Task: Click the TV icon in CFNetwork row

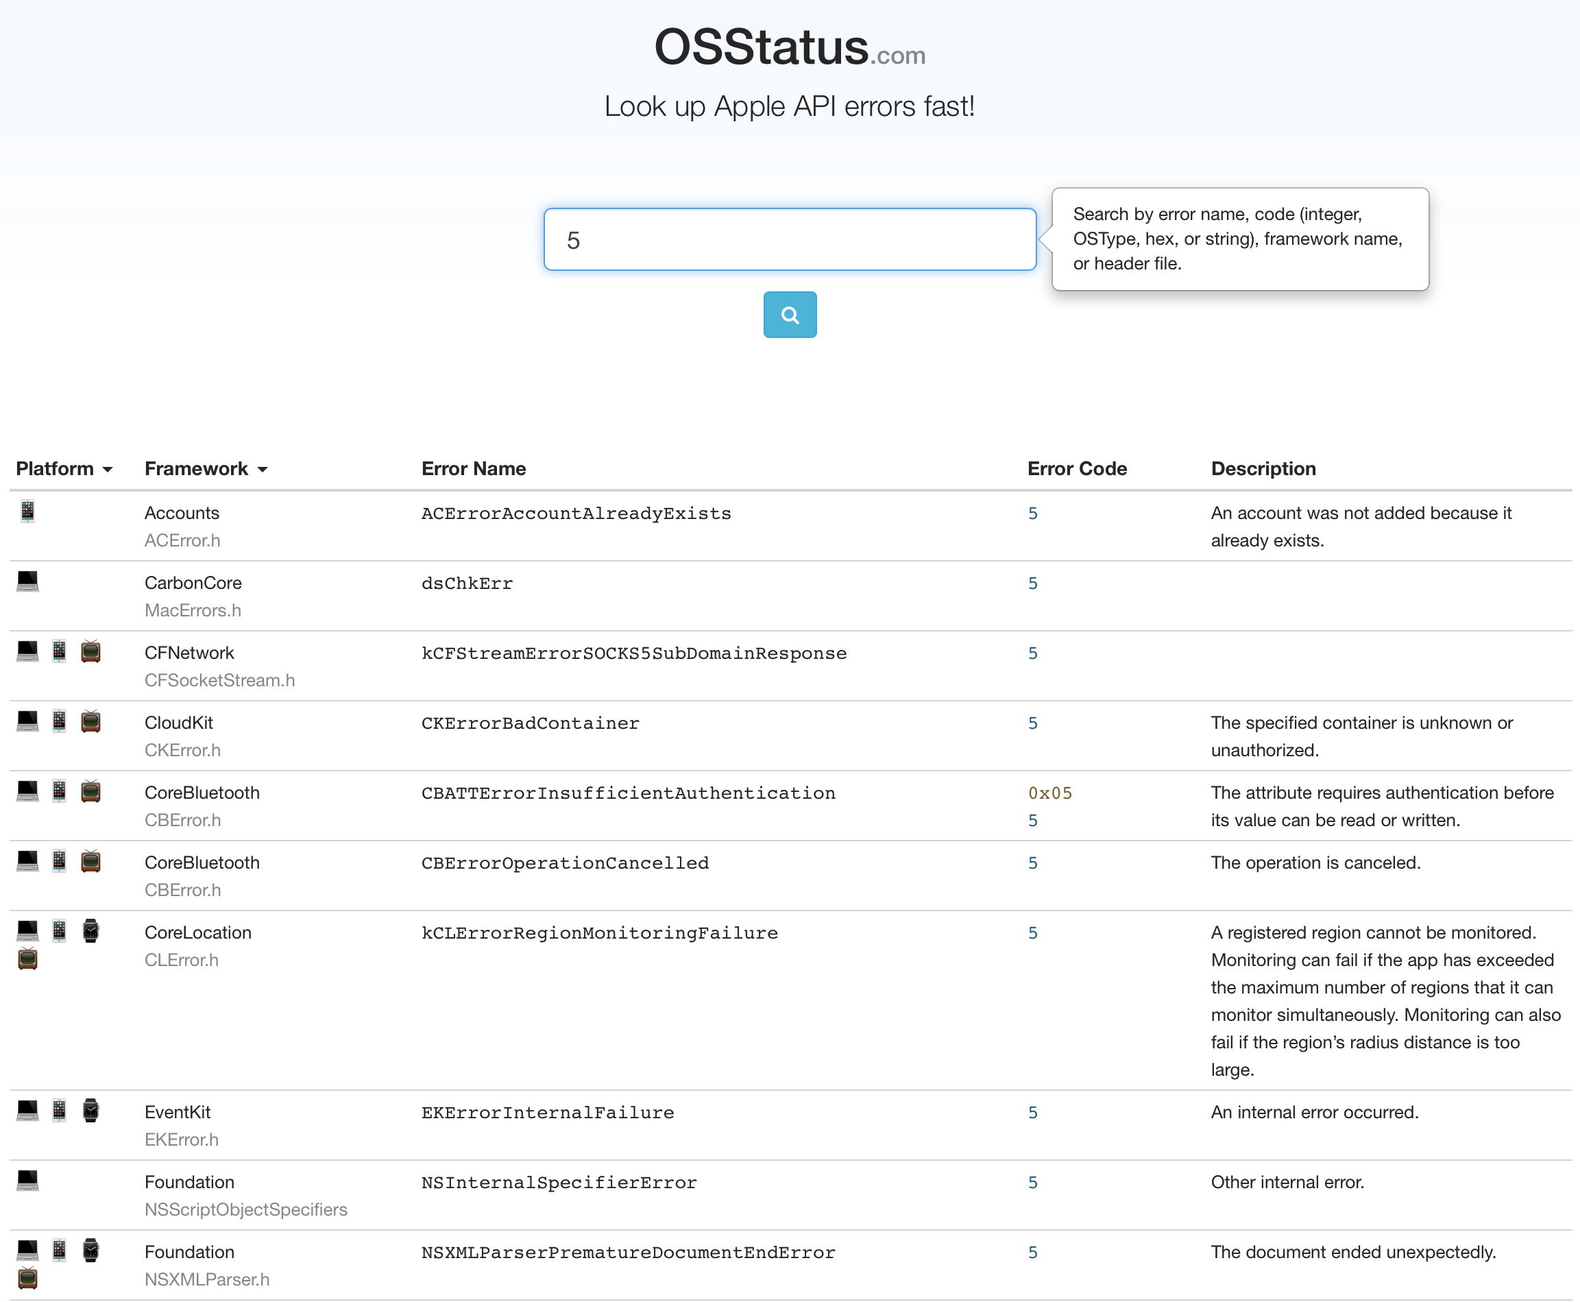Action: (x=90, y=651)
